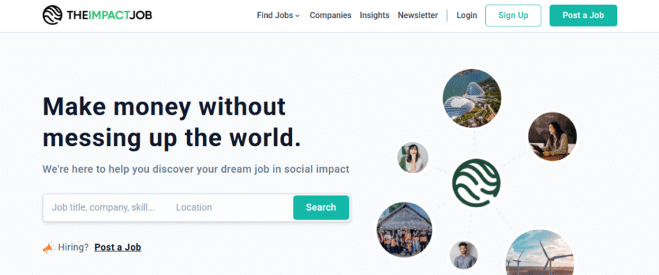
Task: Expand the Find Jobs dropdown chevron
Action: 298,16
